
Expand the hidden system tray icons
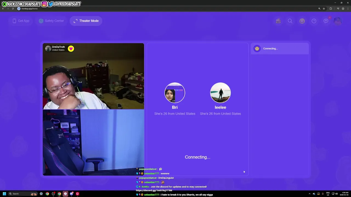point(310,194)
